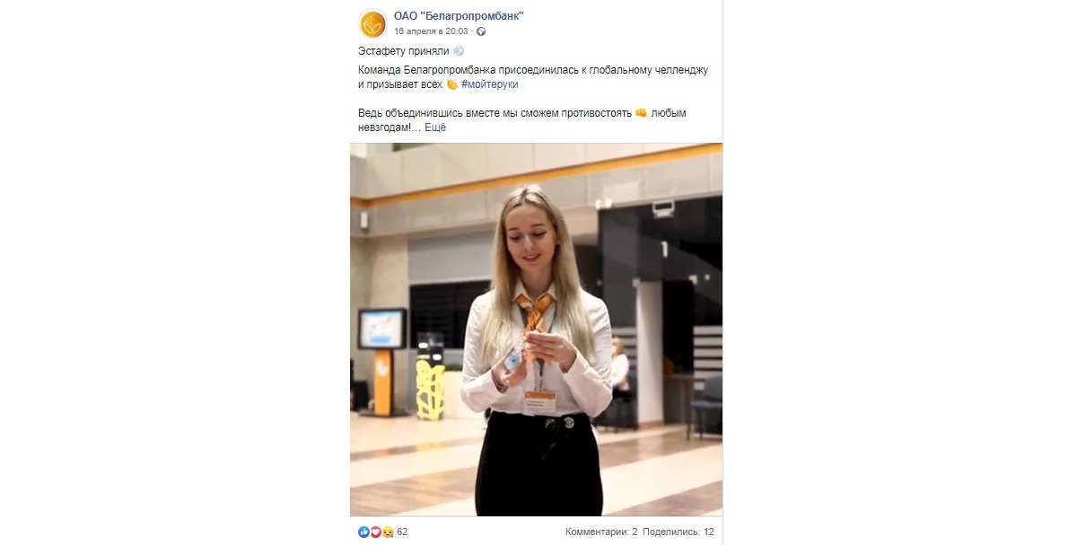
Task: Open the post timestamp 16 апреля в 20:03
Action: (431, 31)
